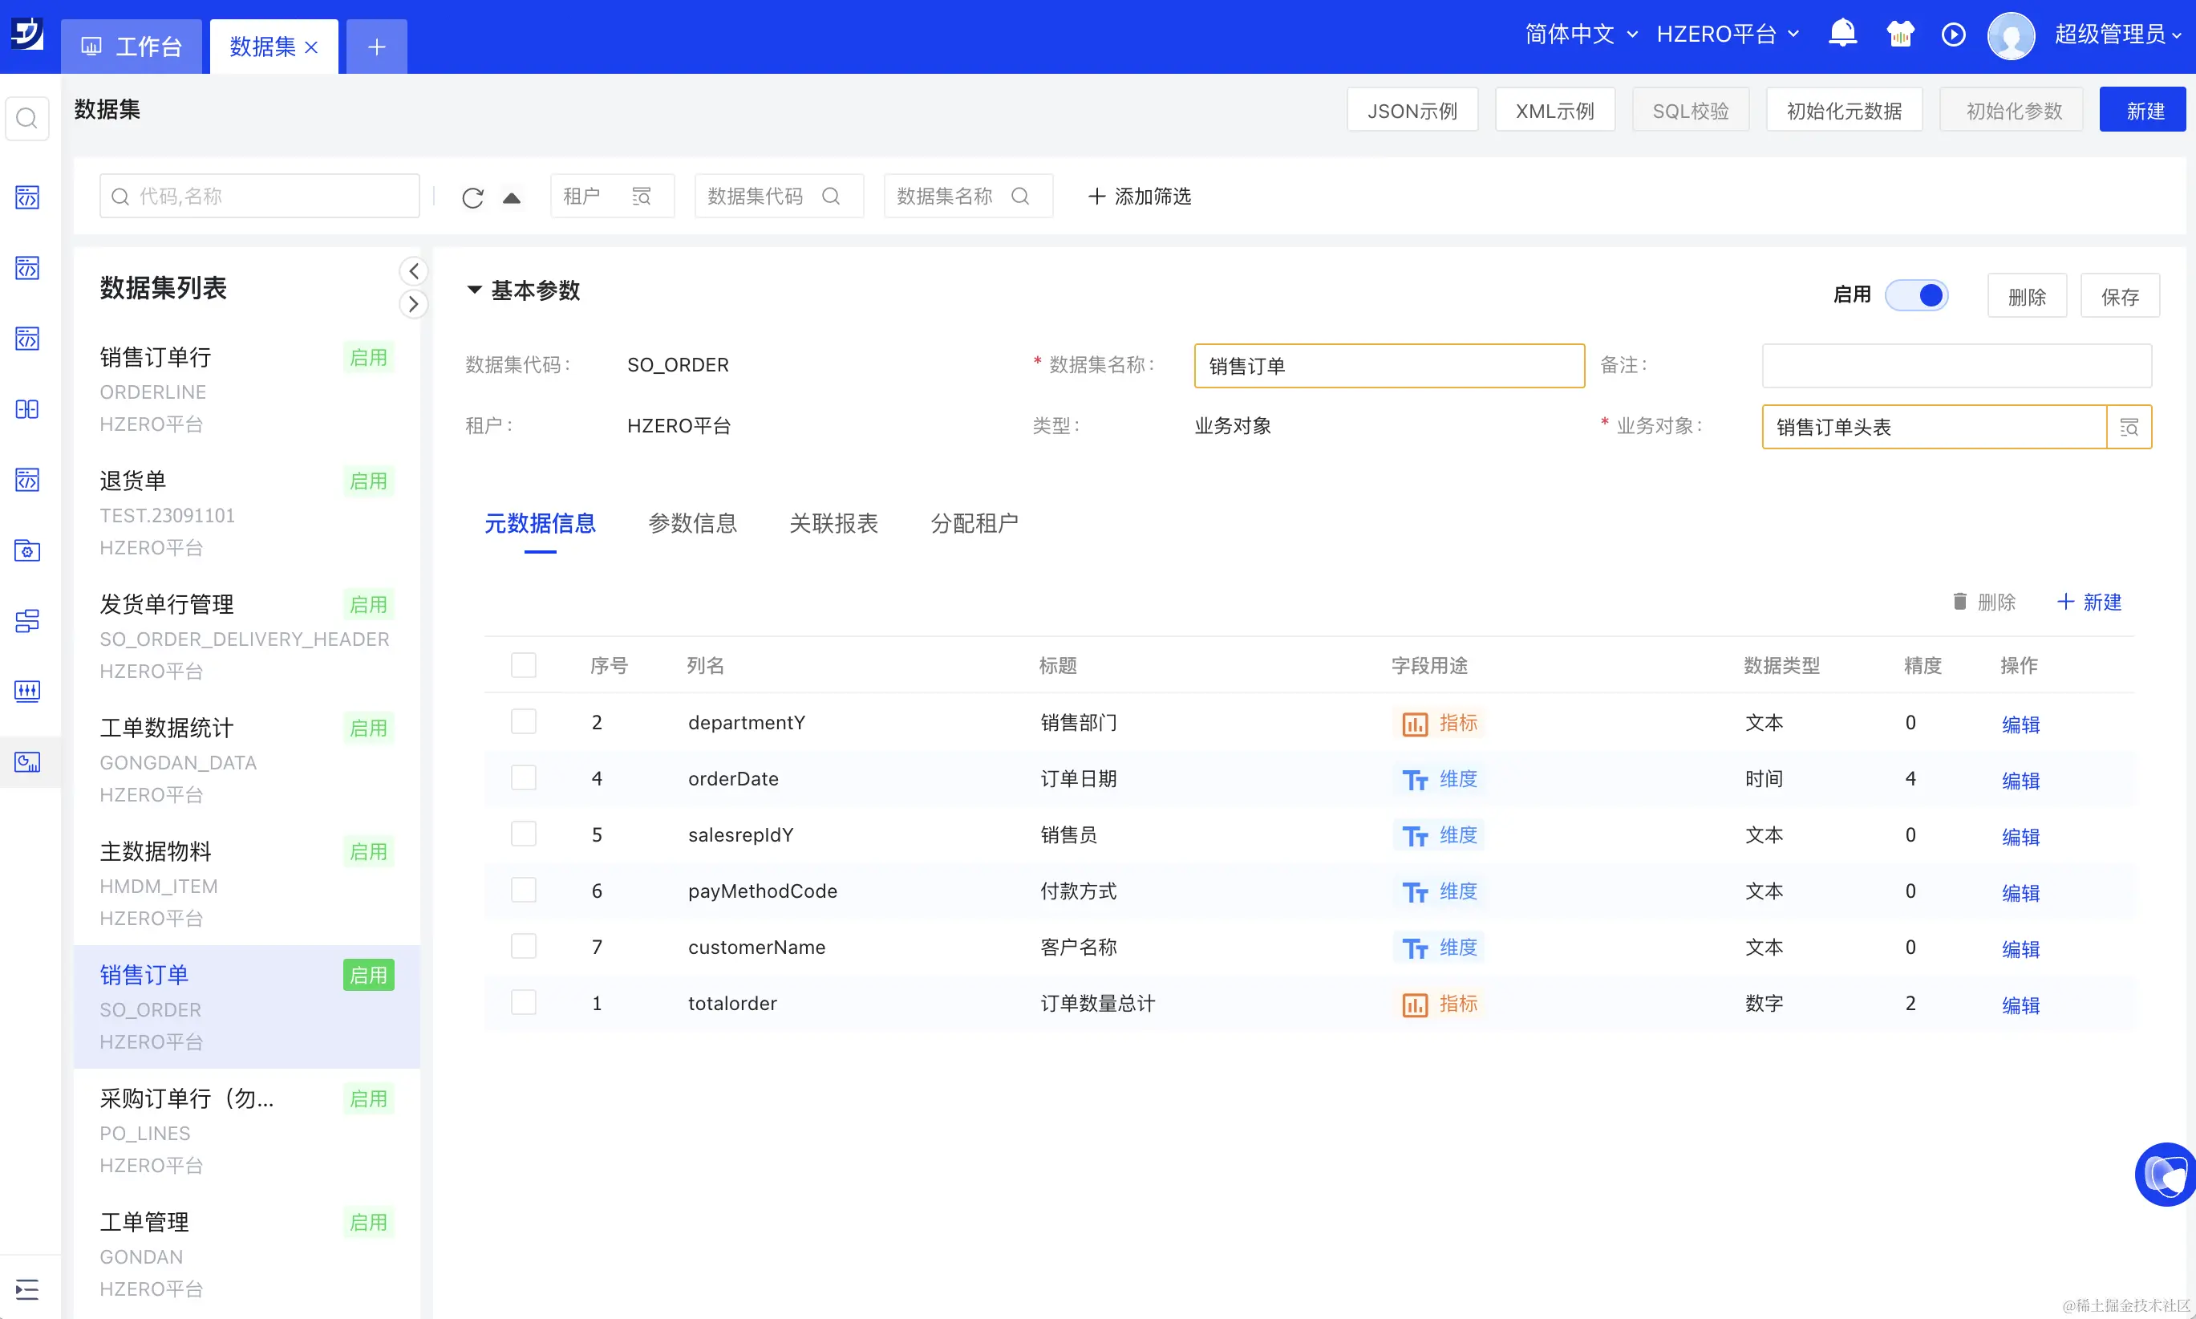The image size is (2196, 1319).
Task: Click the trash delete icon above table
Action: [1959, 602]
